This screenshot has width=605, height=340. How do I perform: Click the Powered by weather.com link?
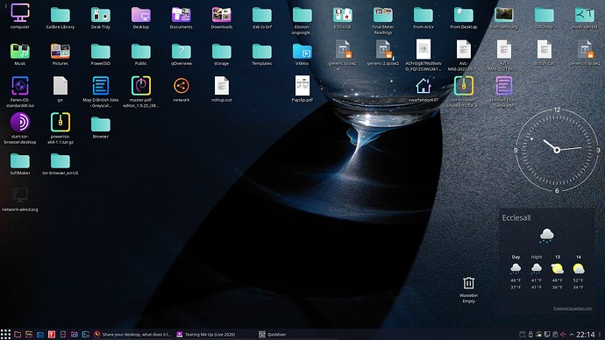point(573,308)
